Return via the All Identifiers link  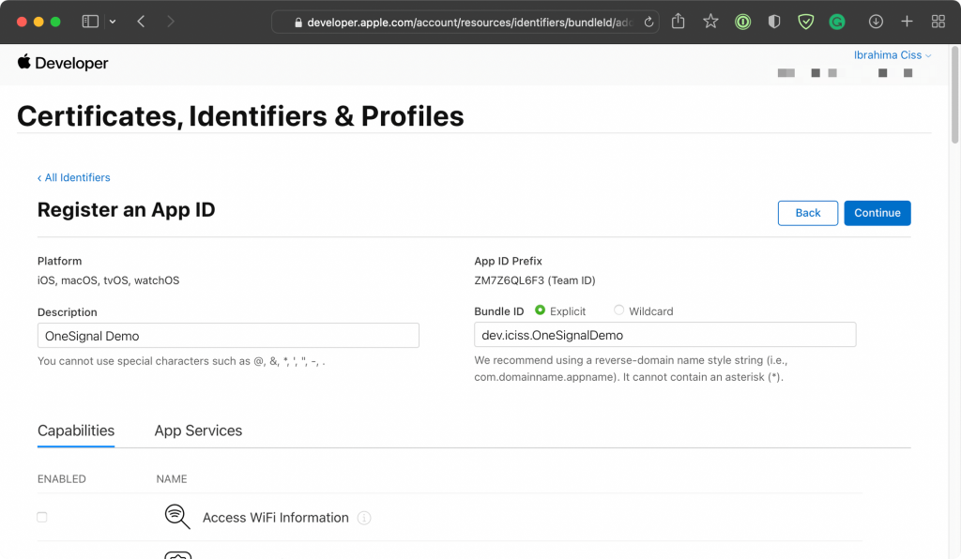tap(73, 177)
